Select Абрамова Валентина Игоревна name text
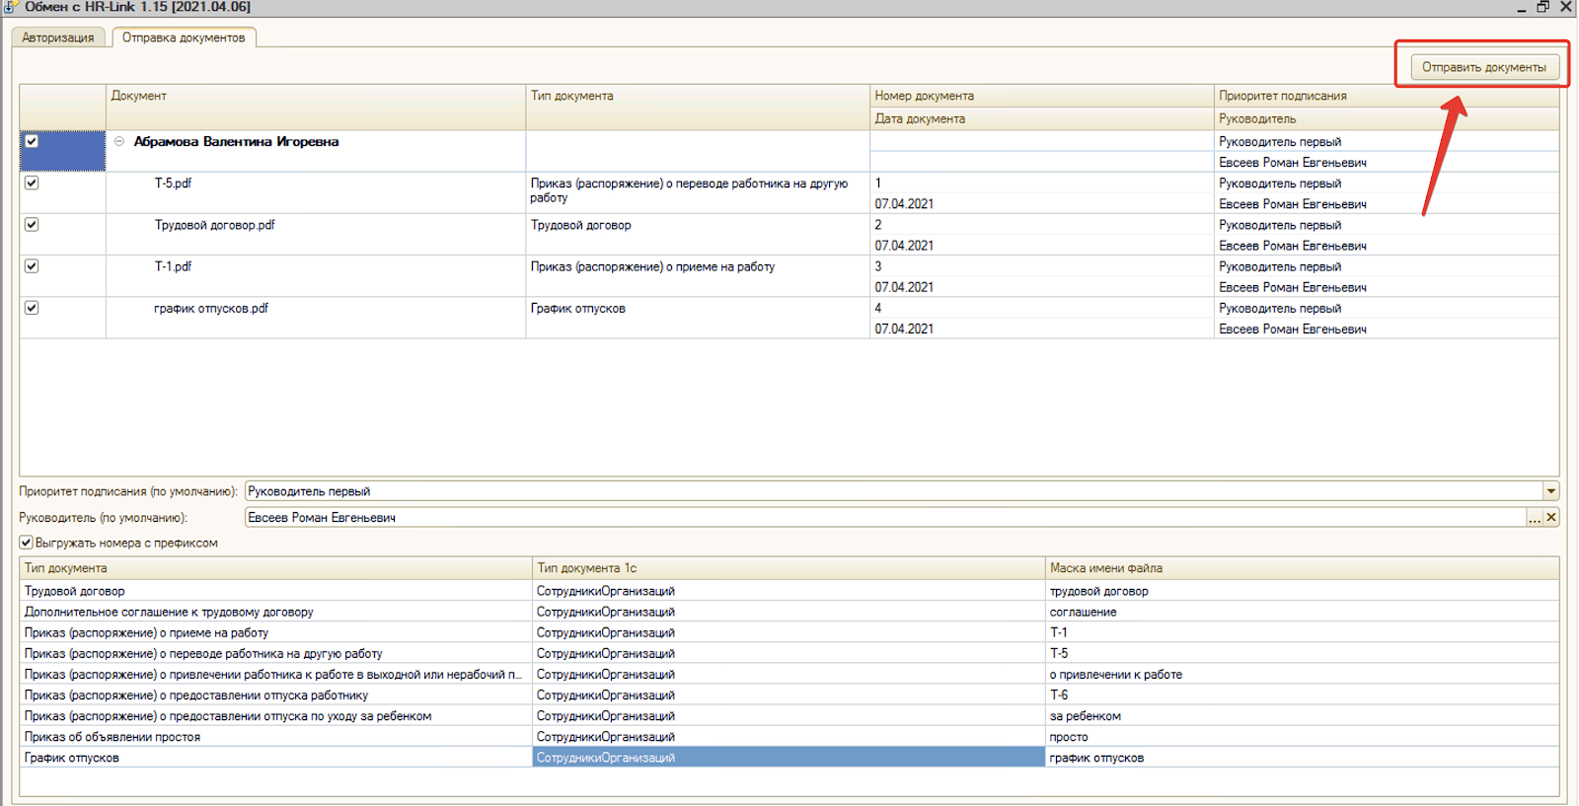1579x806 pixels. (x=236, y=141)
